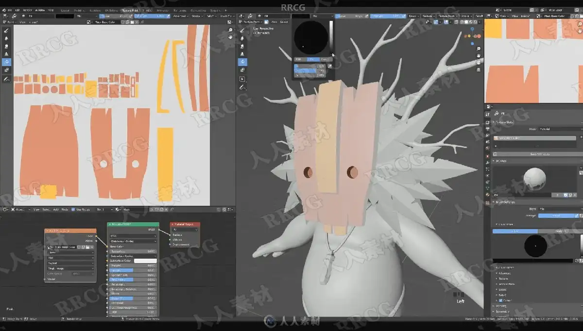Select the Smear tool in the image editor
Viewport: 583px width, 331px height.
[7, 46]
